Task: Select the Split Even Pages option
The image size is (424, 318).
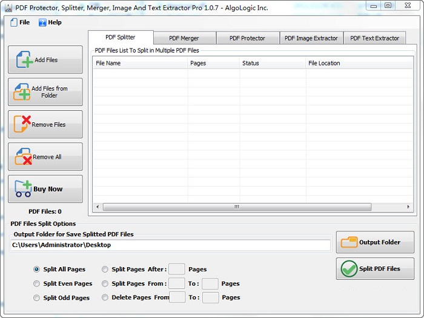Action: pyautogui.click(x=37, y=283)
